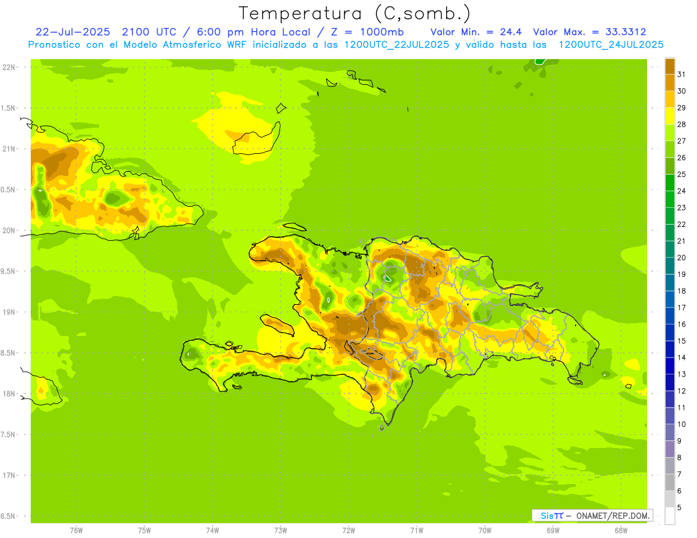Click the latitude axis label '22N'
The height and width of the screenshot is (538, 697).
[x=9, y=67]
